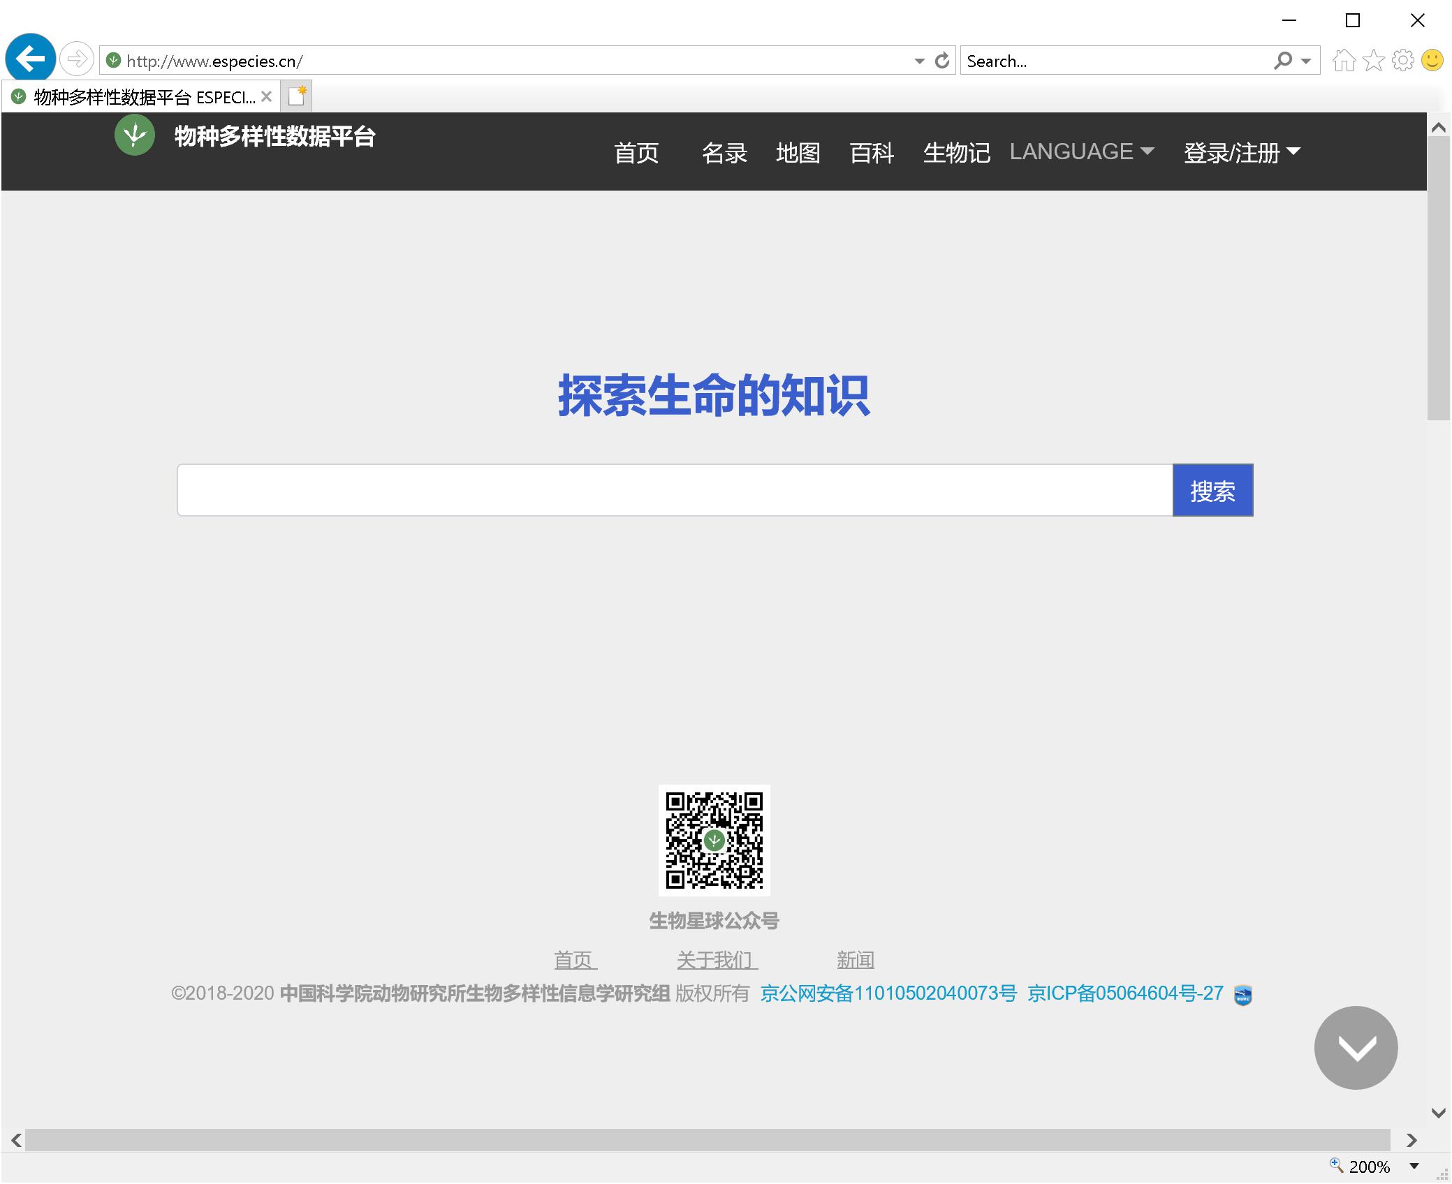Click the green site logo icon
The height and width of the screenshot is (1184, 1452).
tap(134, 135)
